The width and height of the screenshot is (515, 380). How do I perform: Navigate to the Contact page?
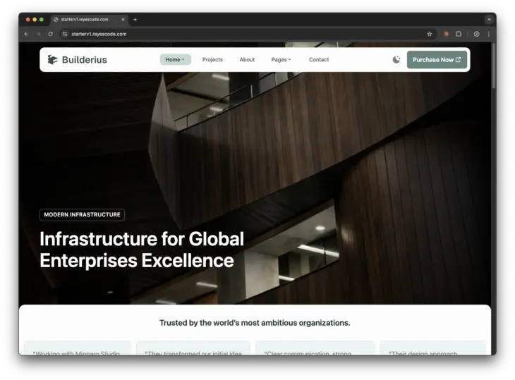[x=319, y=60]
